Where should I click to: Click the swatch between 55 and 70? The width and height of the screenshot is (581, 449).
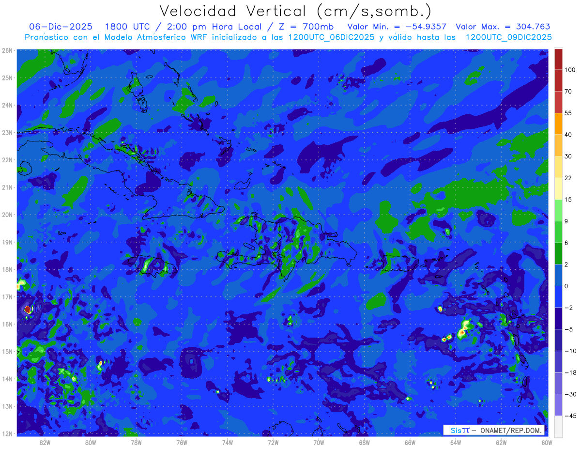coord(558,102)
